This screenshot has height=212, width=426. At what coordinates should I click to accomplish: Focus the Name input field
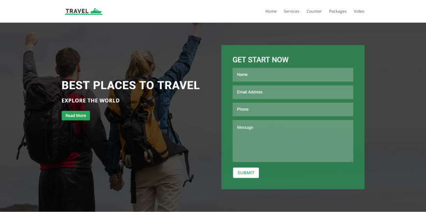pyautogui.click(x=293, y=75)
